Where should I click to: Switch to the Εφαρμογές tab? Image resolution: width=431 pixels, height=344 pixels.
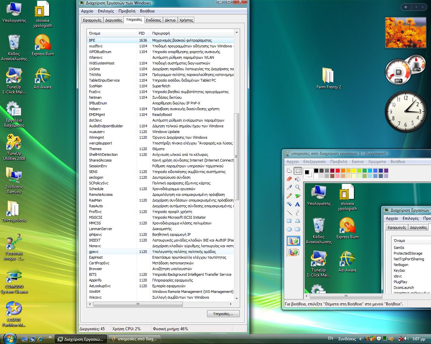(x=92, y=20)
